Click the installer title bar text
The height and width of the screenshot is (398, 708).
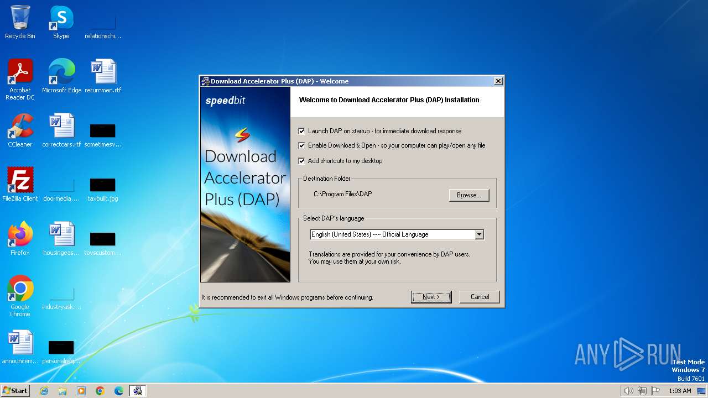pyautogui.click(x=279, y=81)
